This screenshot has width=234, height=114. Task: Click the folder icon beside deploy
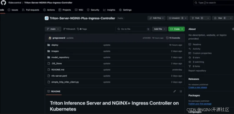48,45
